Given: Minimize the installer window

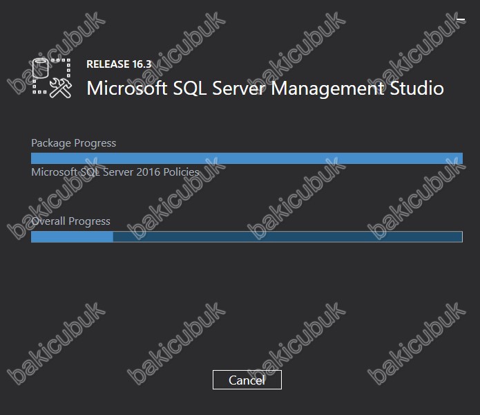Looking at the screenshot, I should pos(461,19).
